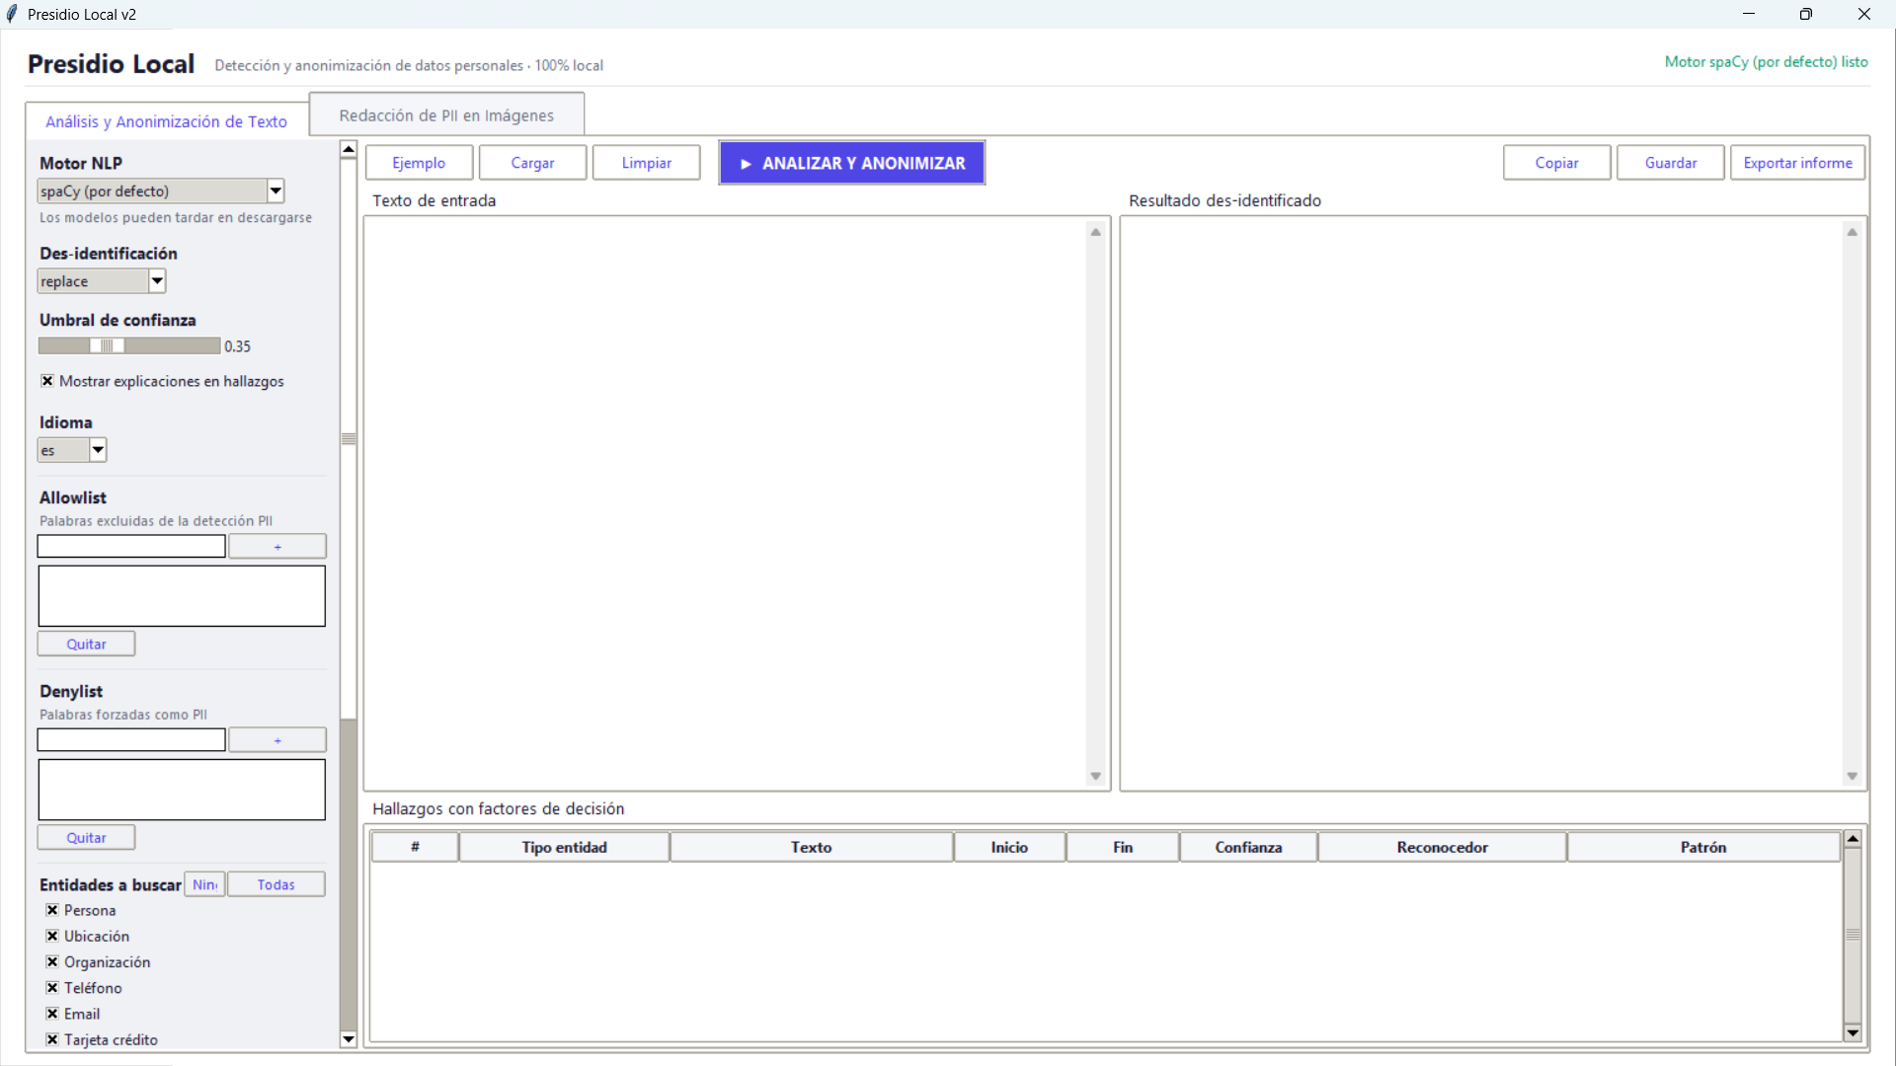Viewport: 1896px width, 1066px height.
Task: Click the Allowlist word input field
Action: tap(131, 547)
